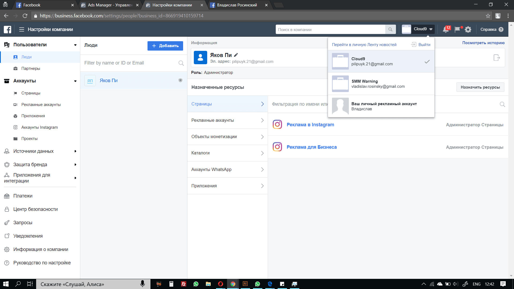The image size is (514, 289).
Task: Open Аккаунты Instagram in sidebar
Action: pos(40,127)
